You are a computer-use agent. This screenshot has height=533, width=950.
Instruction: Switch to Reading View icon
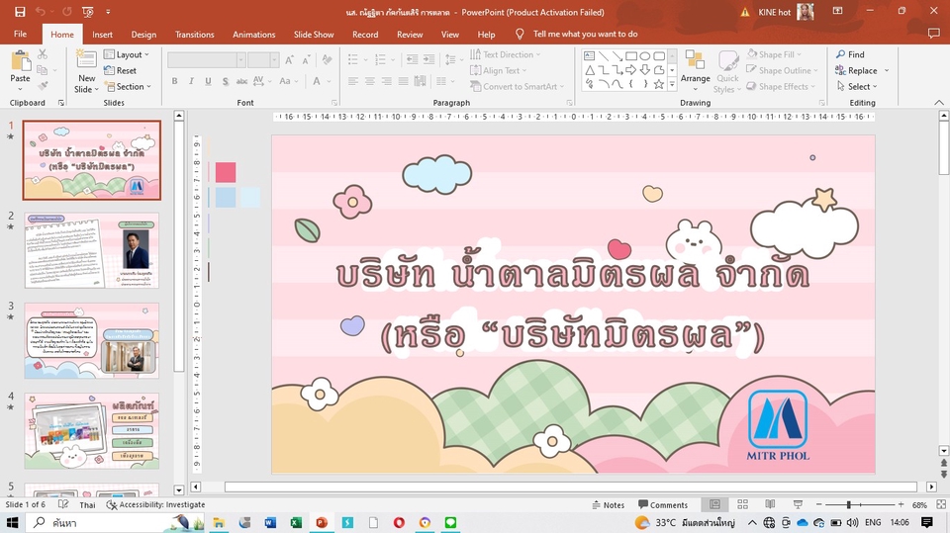770,504
